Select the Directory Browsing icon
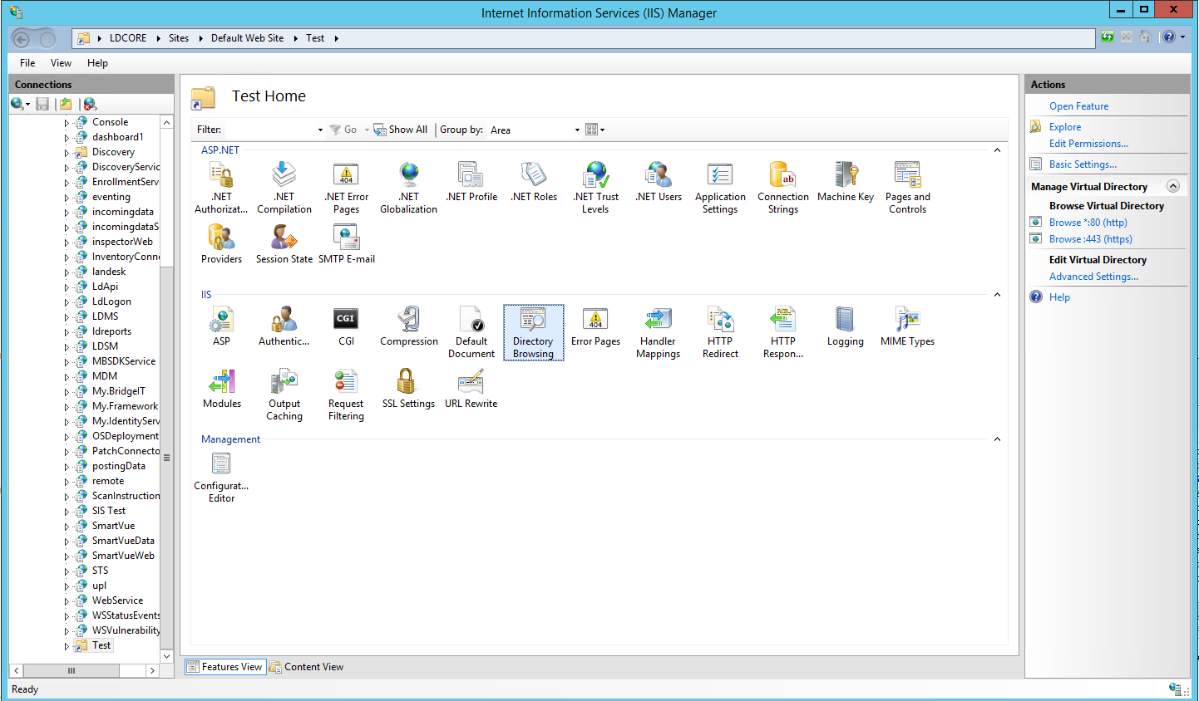Viewport: 1199px width, 701px height. (x=533, y=332)
